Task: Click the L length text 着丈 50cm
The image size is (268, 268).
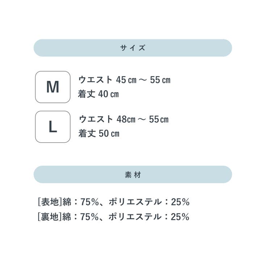Action: coord(99,133)
